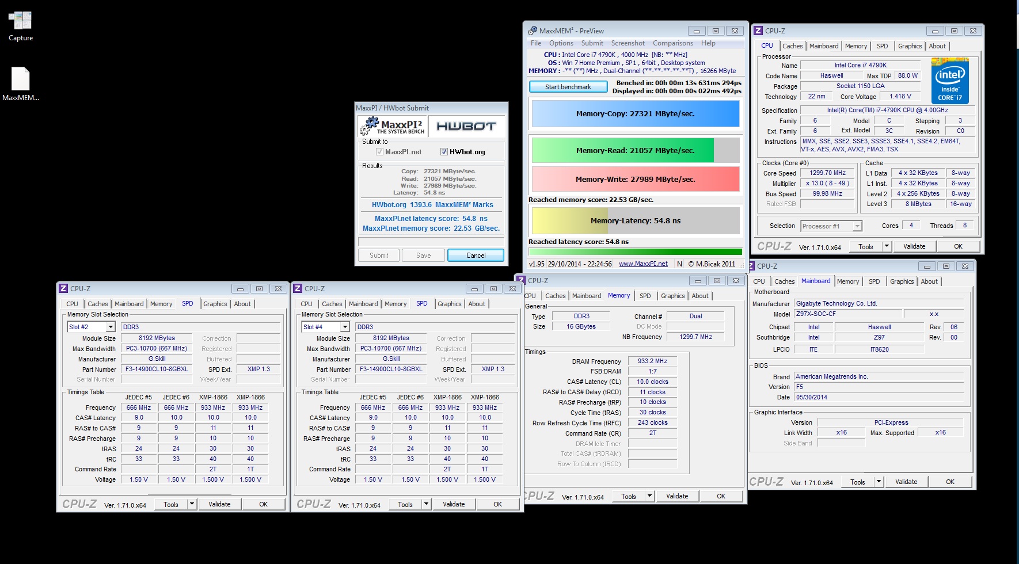Viewport: 1019px width, 564px height.
Task: Click the Memory-Read result bar
Action: pyautogui.click(x=636, y=151)
